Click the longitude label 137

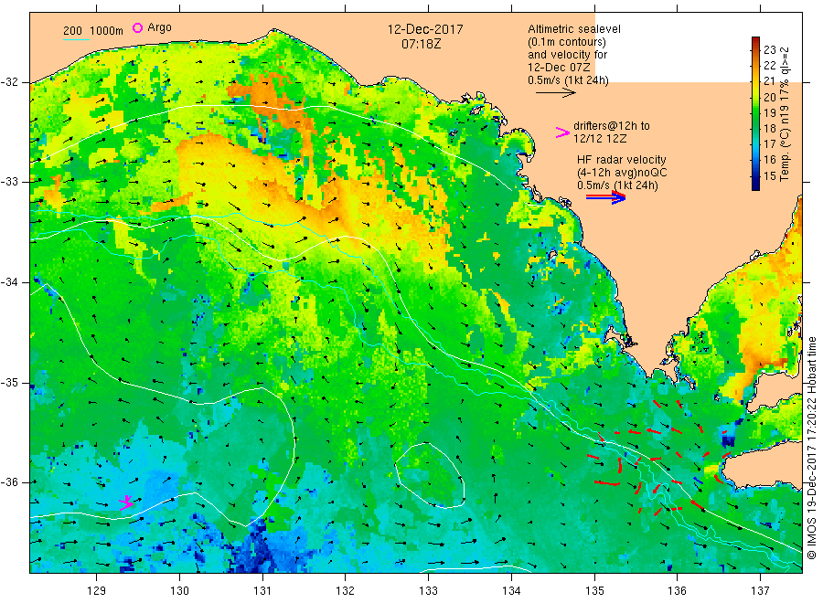coord(760,590)
